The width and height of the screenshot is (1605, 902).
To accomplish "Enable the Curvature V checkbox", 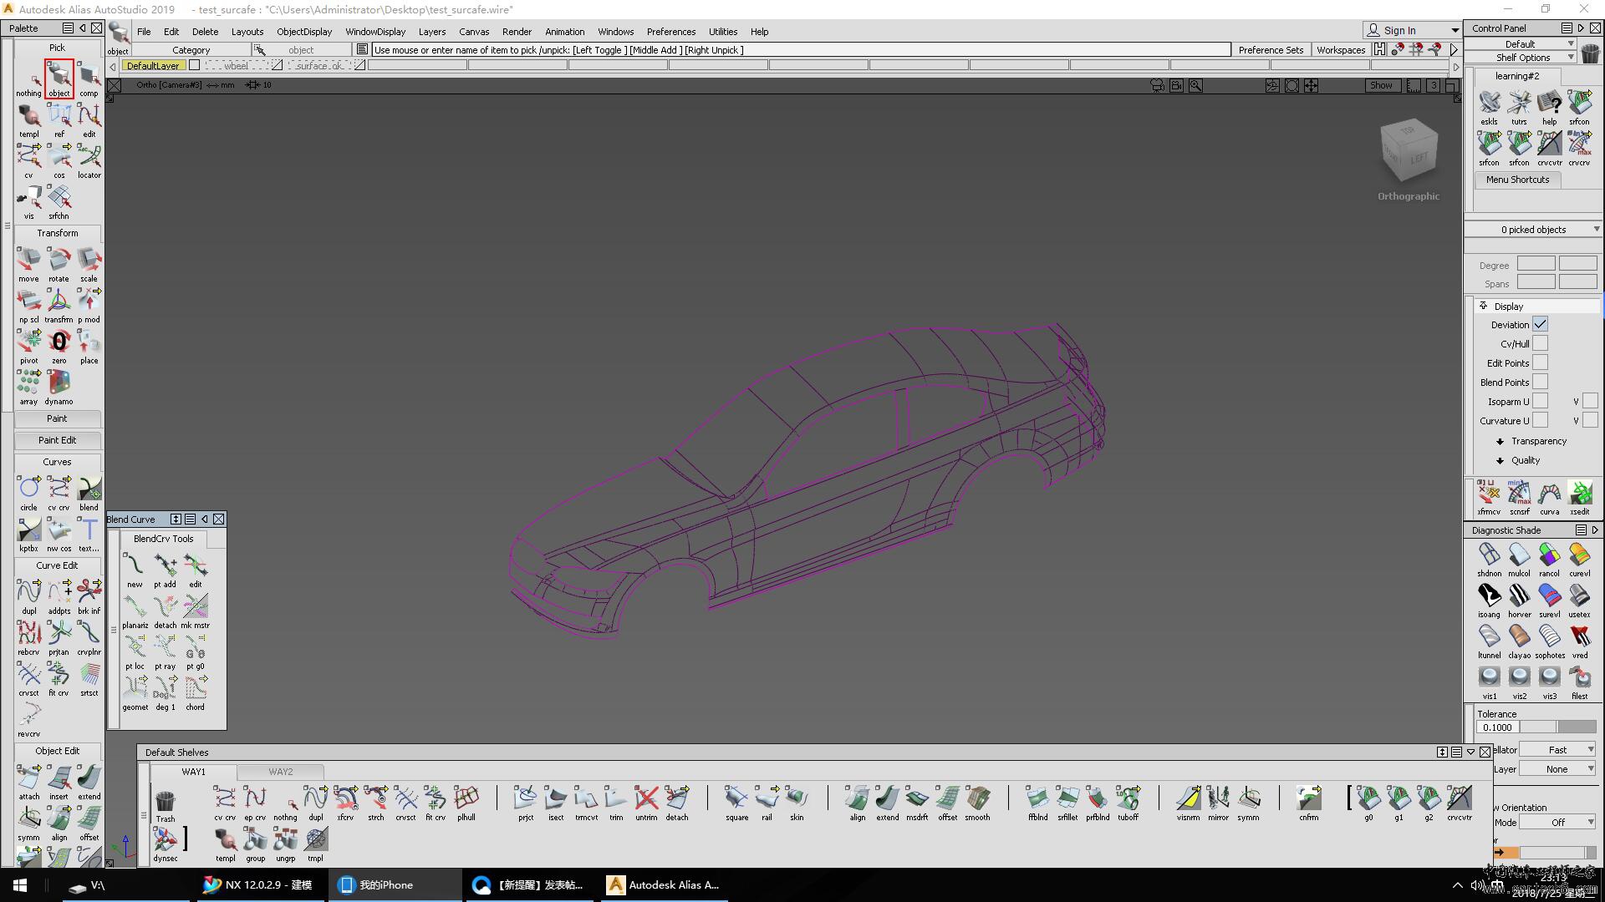I will pyautogui.click(x=1589, y=420).
